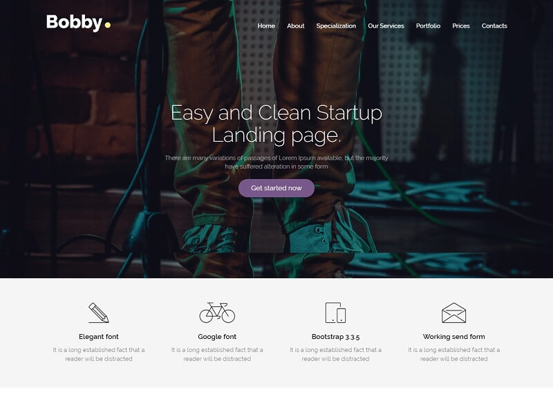Click the Google font heading
This screenshot has width=553, height=415.
pos(217,337)
